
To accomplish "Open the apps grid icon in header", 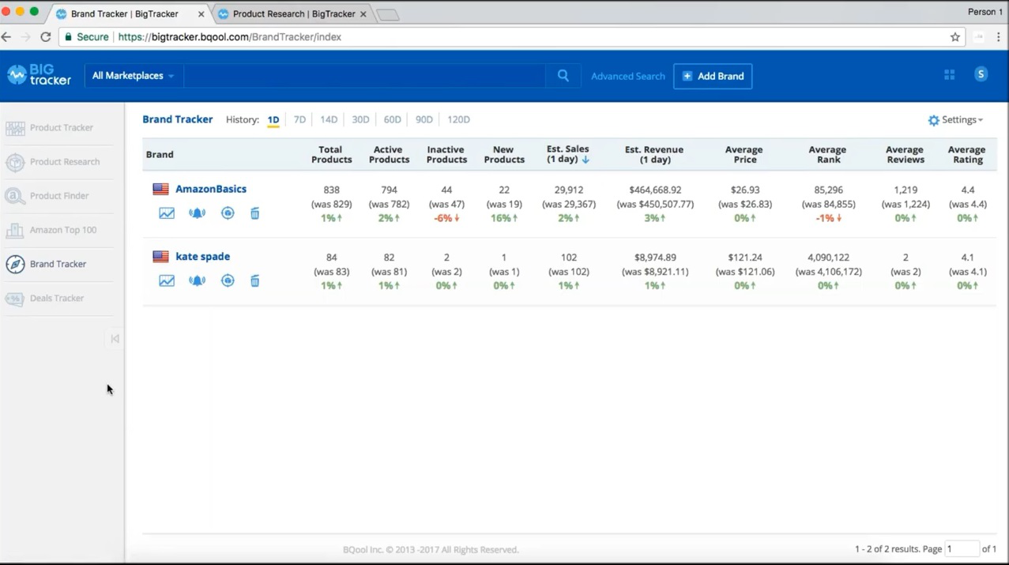I will (x=950, y=75).
